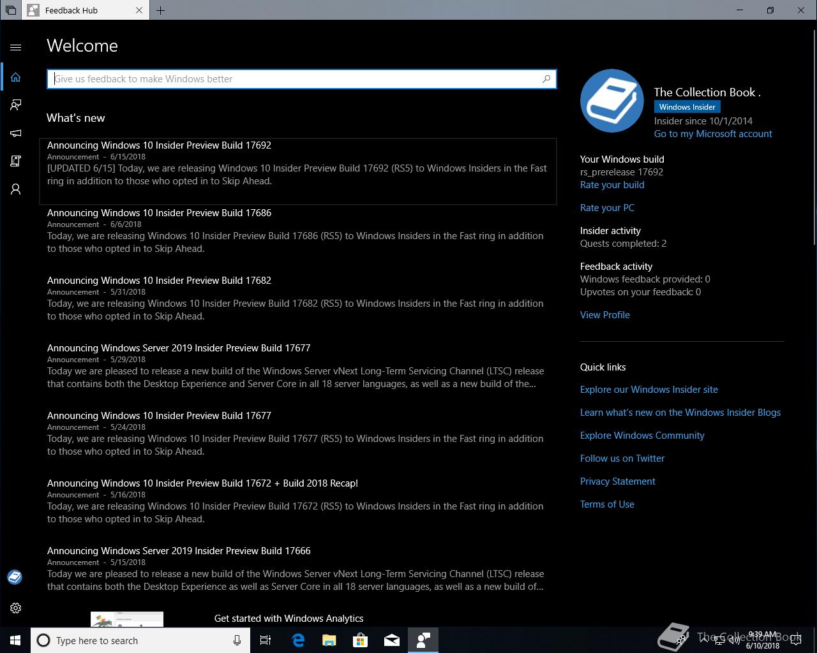This screenshot has width=817, height=653.
Task: Click the Windows Insider badge
Action: click(687, 107)
